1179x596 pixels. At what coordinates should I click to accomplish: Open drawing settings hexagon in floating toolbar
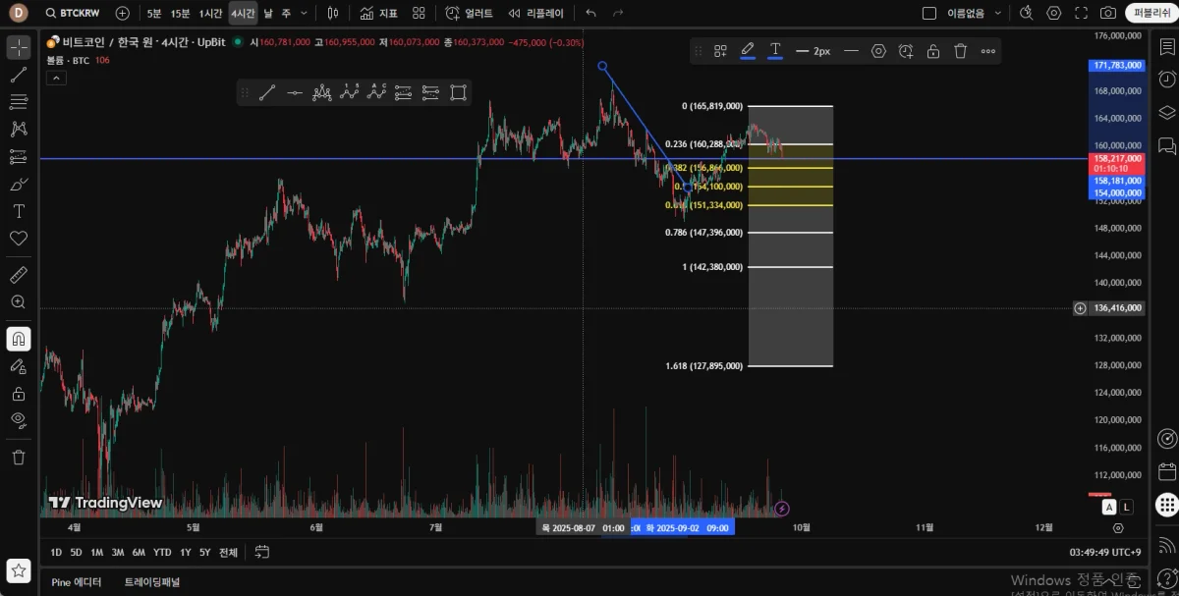click(x=878, y=51)
